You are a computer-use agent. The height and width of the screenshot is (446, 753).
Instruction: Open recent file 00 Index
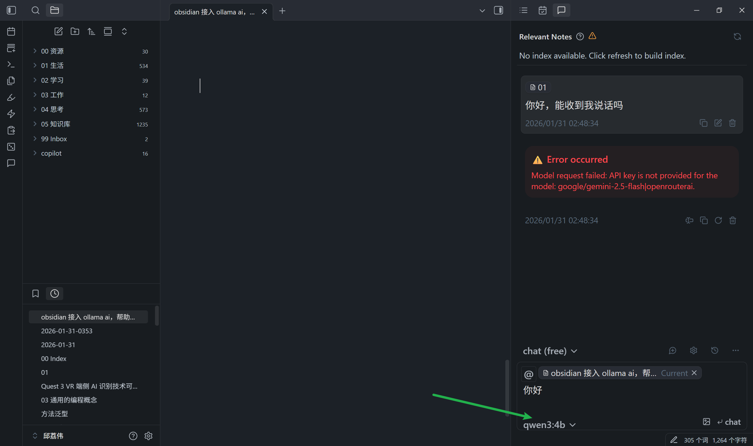pos(54,359)
